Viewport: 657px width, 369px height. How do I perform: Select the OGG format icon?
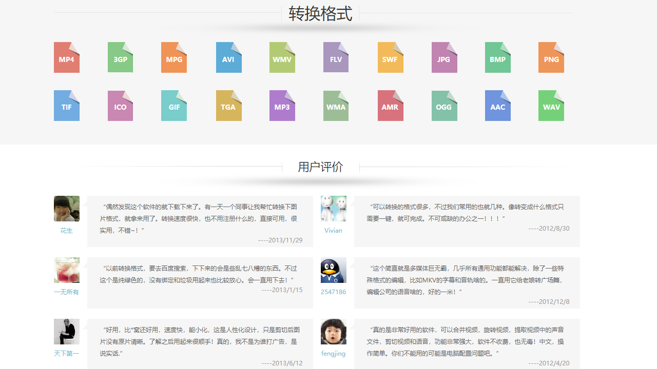pyautogui.click(x=444, y=106)
